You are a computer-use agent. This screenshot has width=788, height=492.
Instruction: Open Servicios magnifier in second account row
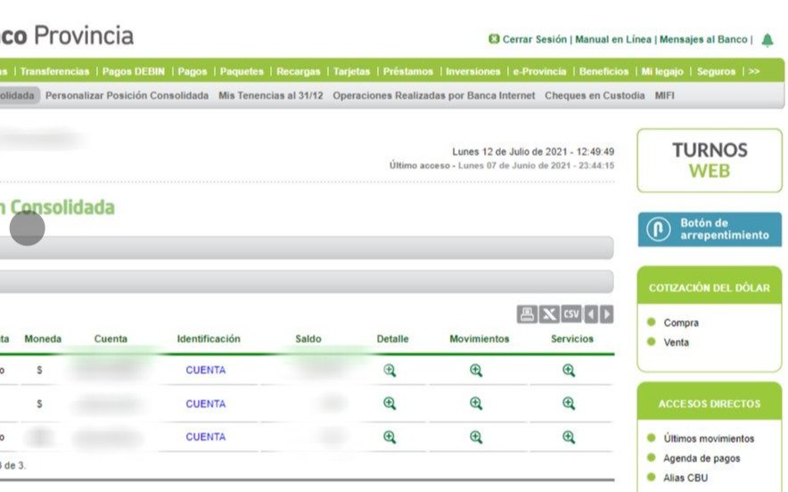pos(569,404)
